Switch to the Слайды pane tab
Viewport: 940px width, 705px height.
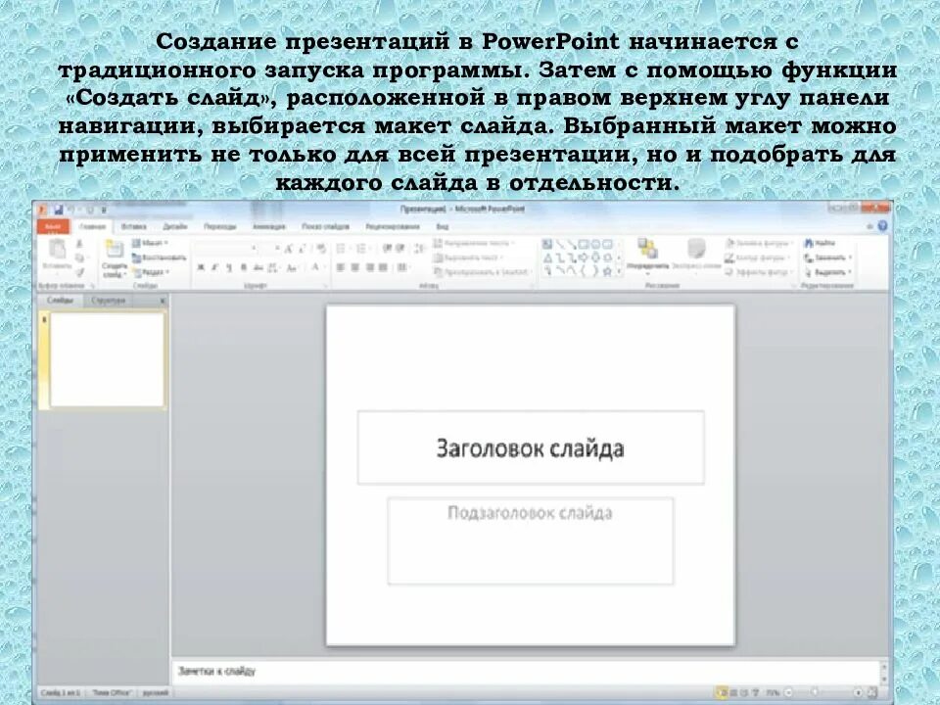click(x=60, y=300)
